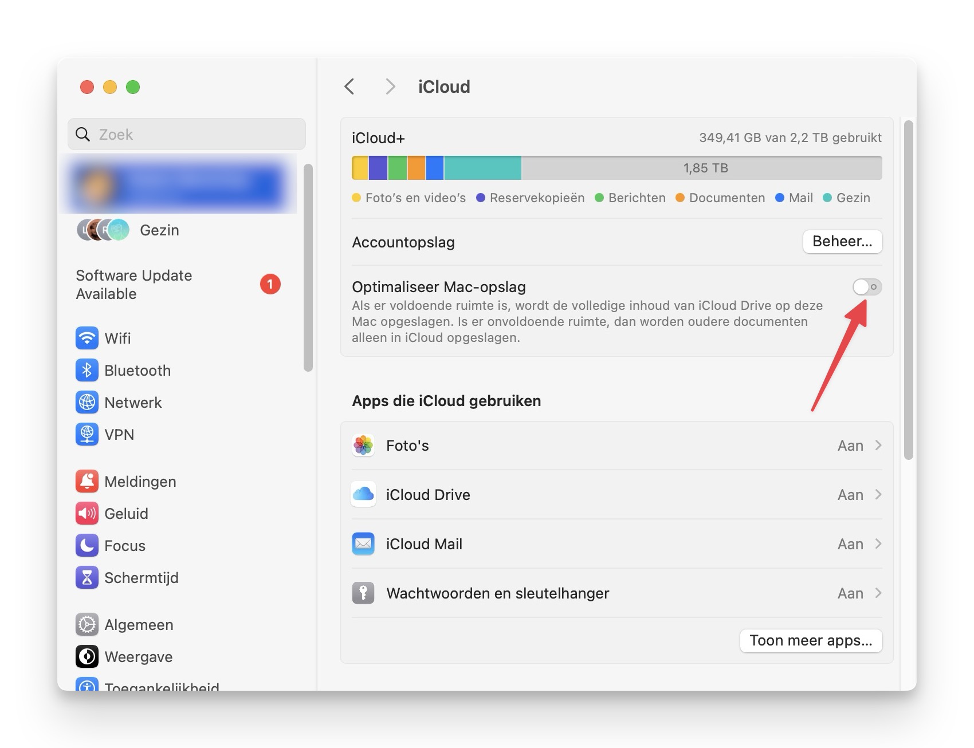
Task: Click Wachtwoorden en sleutelhanger Aan status
Action: (x=850, y=593)
